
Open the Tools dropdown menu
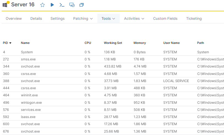tap(108, 19)
